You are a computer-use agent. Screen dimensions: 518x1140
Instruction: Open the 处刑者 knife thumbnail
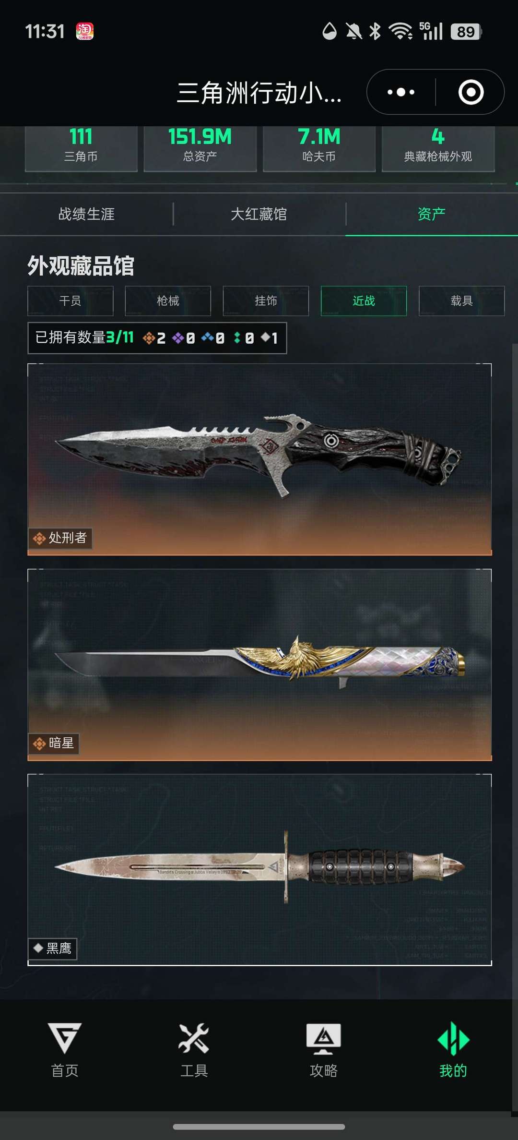(x=259, y=459)
